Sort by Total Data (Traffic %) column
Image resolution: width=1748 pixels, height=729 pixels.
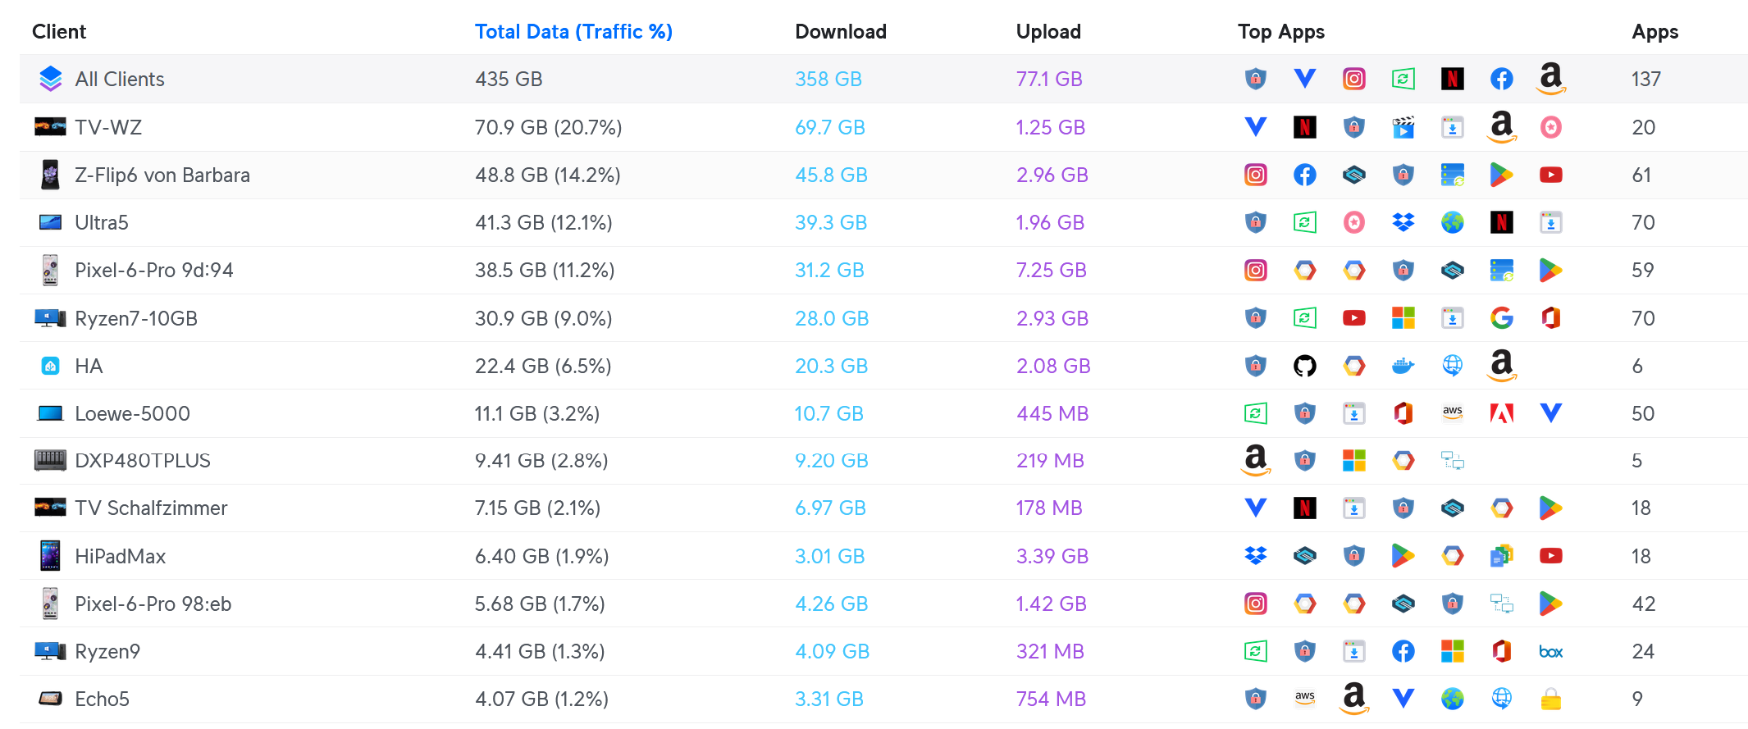click(573, 31)
